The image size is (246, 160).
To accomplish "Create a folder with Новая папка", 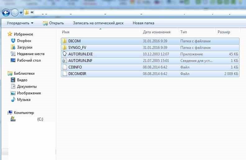I will tap(143, 23).
